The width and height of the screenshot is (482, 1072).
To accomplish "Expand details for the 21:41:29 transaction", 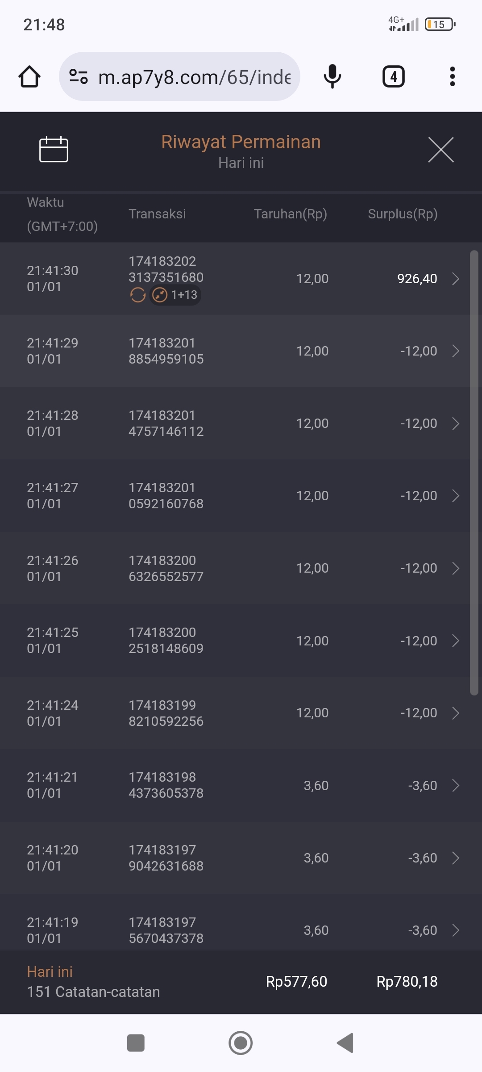I will 455,351.
